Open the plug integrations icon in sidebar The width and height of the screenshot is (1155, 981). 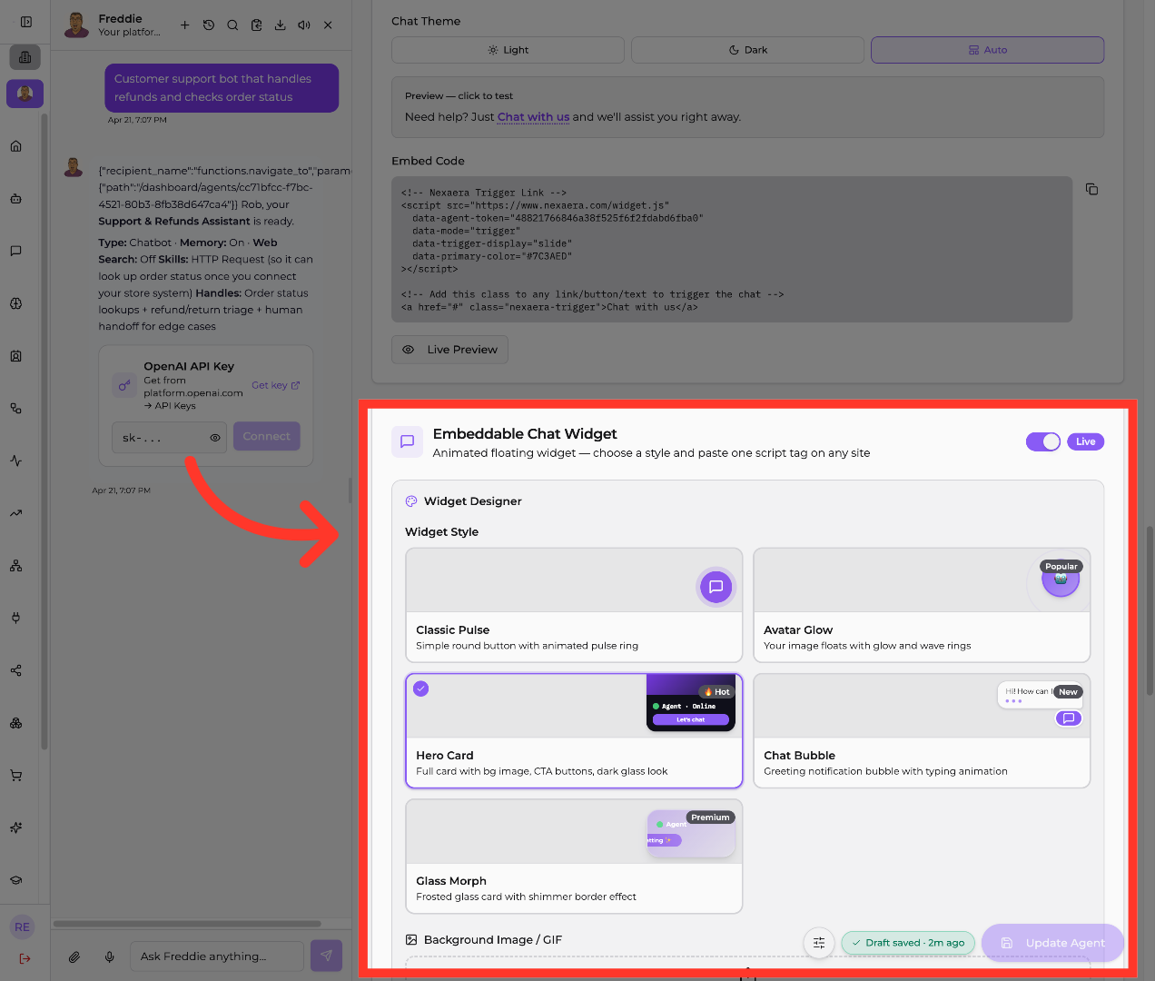coord(16,618)
